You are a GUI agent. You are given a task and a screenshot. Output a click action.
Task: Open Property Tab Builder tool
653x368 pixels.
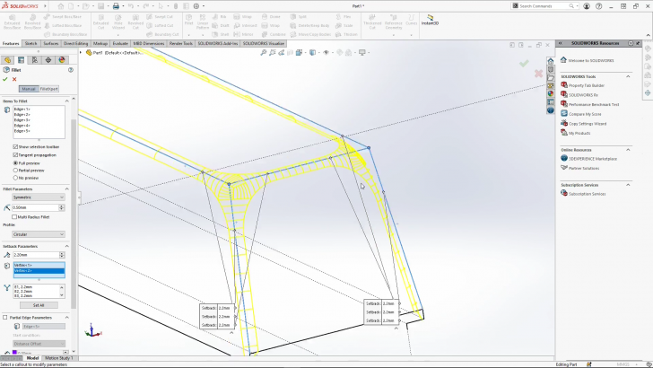[586, 85]
